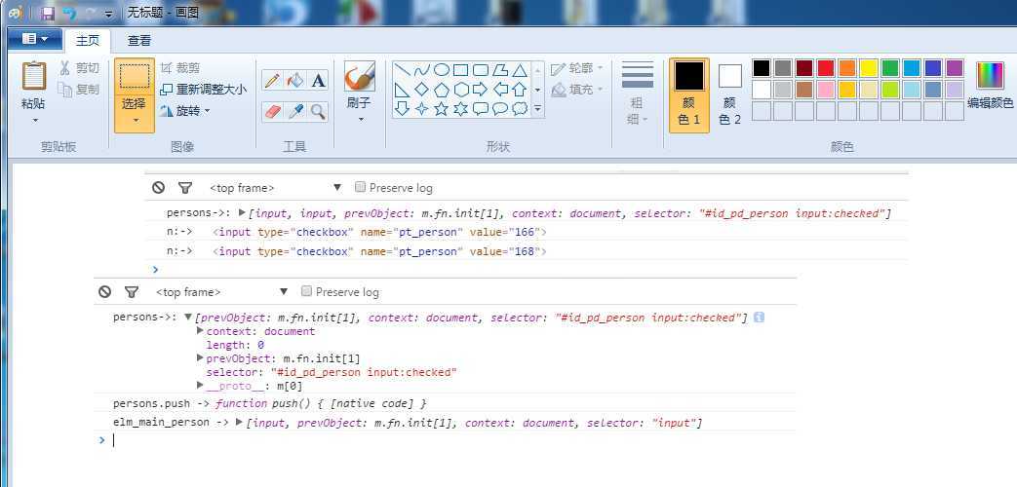Choose the Fill with color bucket tool
1017x487 pixels.
tap(295, 80)
